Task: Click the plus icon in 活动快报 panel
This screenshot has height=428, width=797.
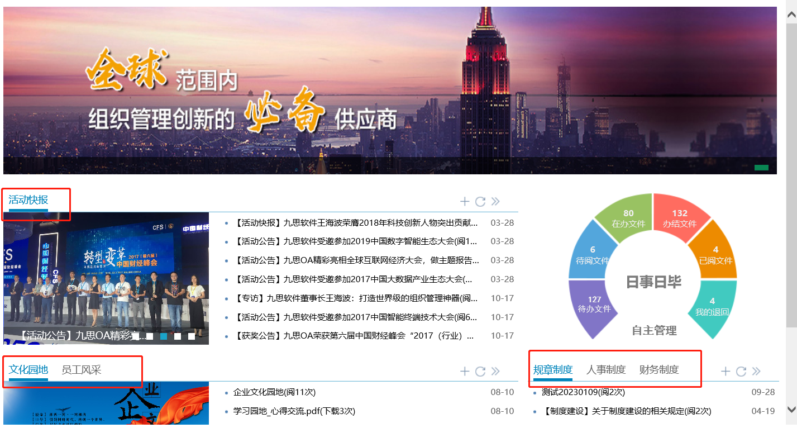Action: (x=465, y=202)
